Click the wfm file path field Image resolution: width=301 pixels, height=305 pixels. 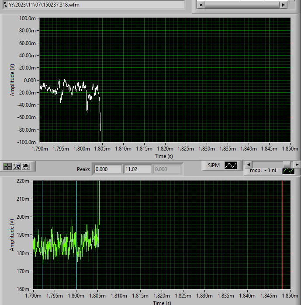tap(96, 5)
